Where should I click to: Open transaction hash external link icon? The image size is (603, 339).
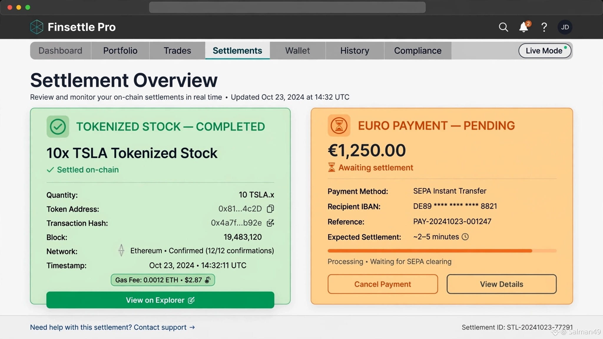[x=270, y=223]
